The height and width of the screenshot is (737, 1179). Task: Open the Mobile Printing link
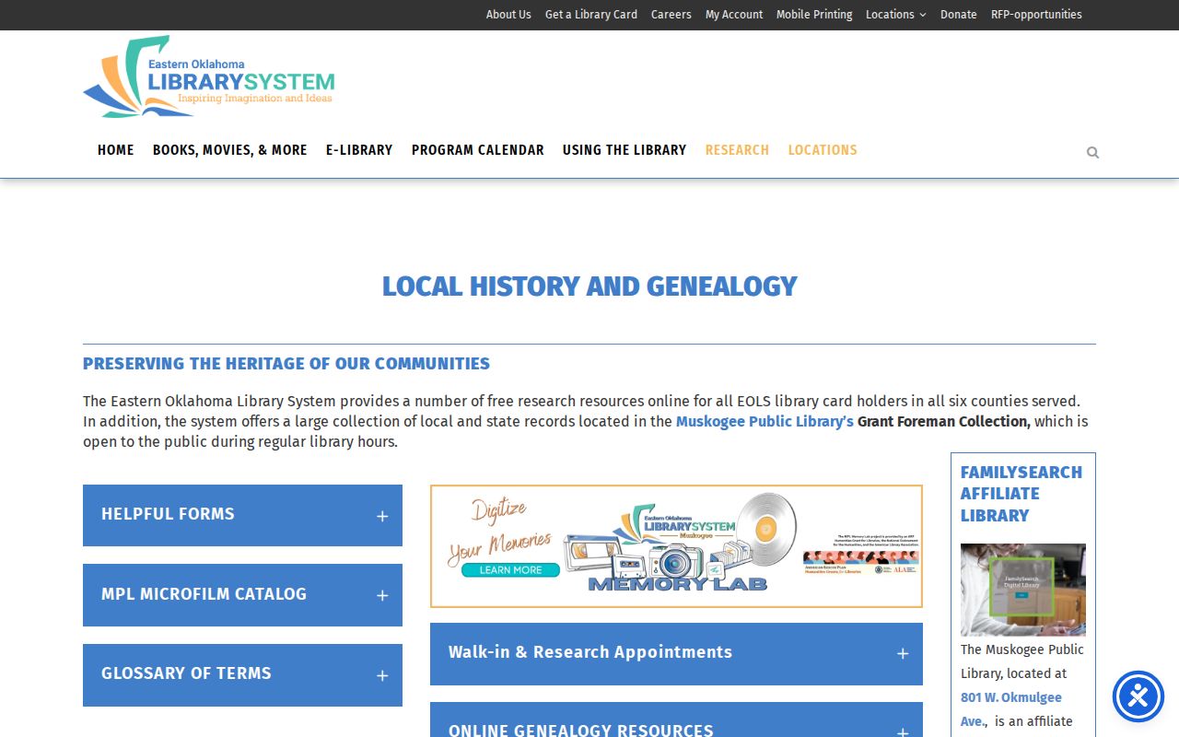pos(814,15)
